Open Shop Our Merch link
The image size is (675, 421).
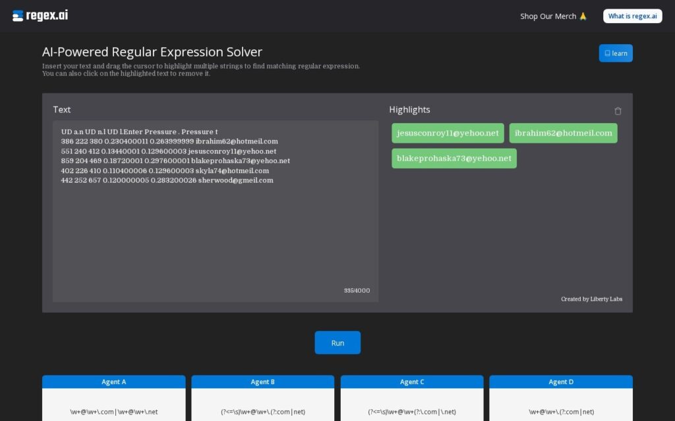[553, 16]
